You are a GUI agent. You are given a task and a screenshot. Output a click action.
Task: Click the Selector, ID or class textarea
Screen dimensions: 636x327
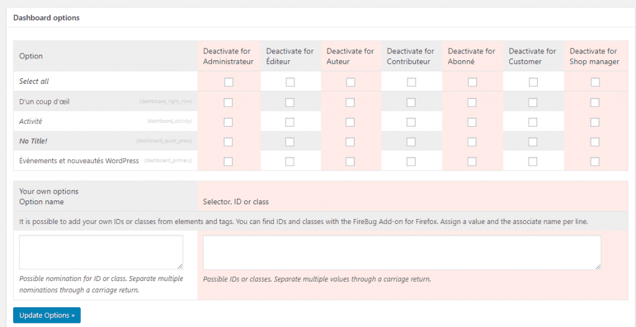click(402, 252)
